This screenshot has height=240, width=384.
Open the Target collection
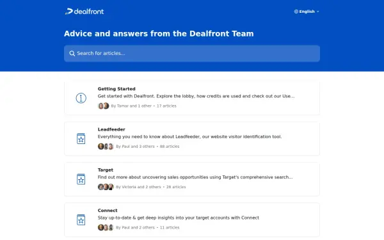click(x=192, y=179)
